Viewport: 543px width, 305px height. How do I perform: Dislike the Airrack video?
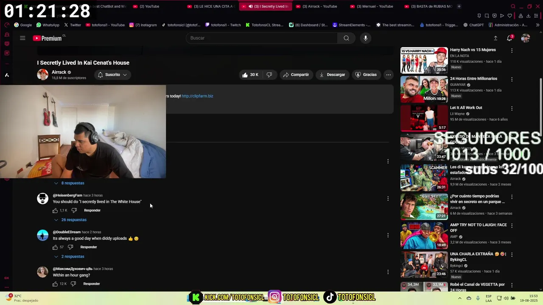pos(269,75)
